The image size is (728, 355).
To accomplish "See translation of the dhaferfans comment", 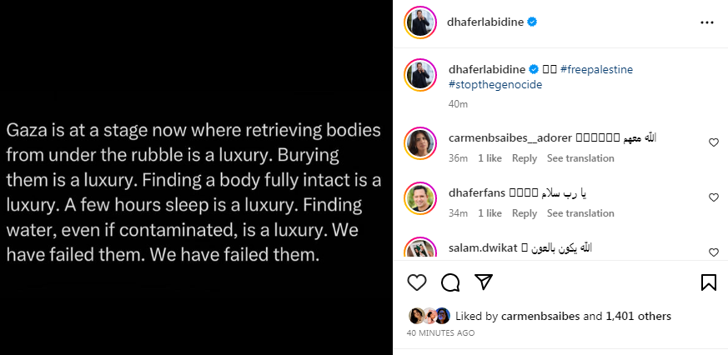I will 580,213.
